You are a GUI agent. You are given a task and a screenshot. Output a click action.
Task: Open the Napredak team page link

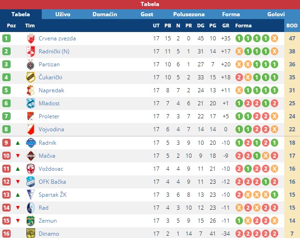[x=51, y=90]
